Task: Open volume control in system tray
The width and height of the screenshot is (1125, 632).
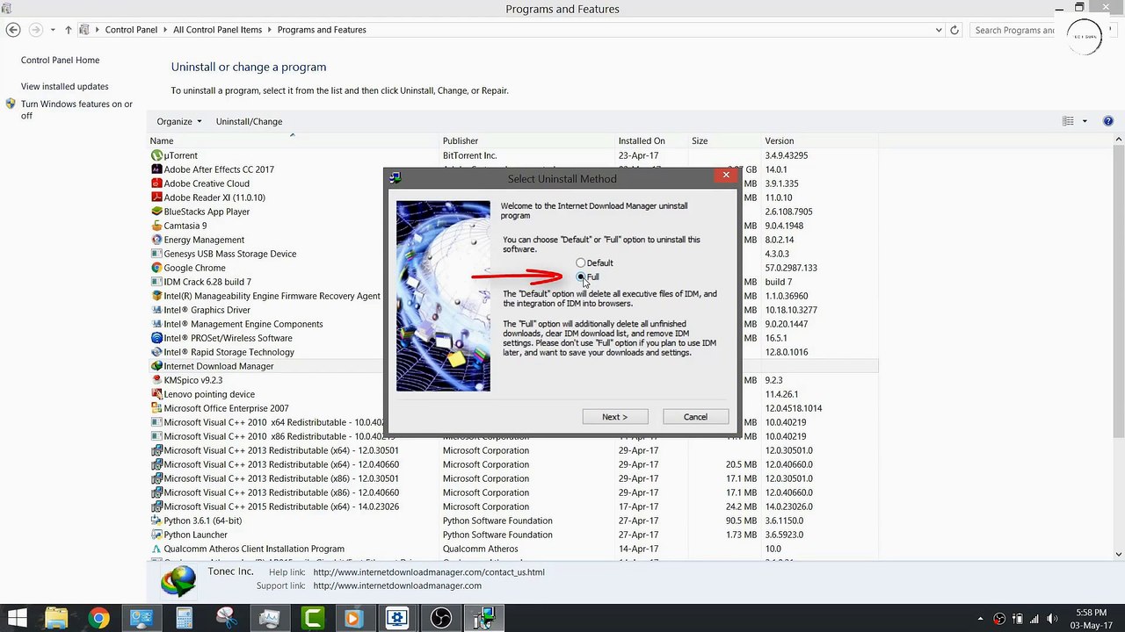Action: pos(1051,619)
